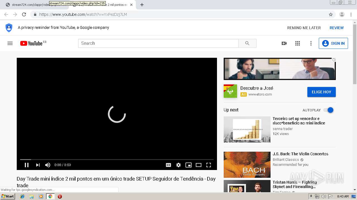
Task: Activate the miniplayer icon
Action: tap(189, 165)
